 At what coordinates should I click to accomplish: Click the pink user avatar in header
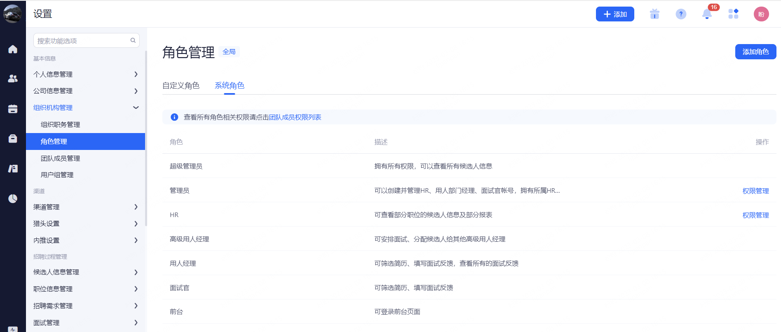pos(761,14)
